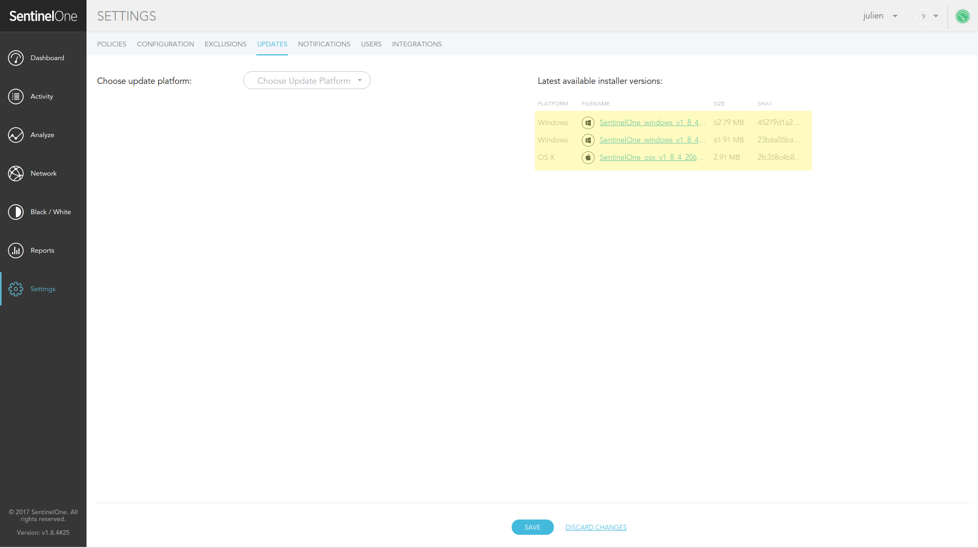This screenshot has width=978, height=548.
Task: Select the Network globe icon
Action: [16, 174]
